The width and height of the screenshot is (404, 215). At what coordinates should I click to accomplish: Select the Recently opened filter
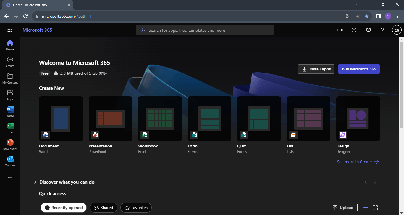click(x=64, y=208)
